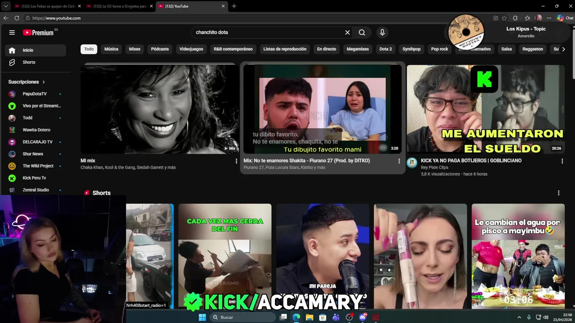
Task: Open OBS Studio from the taskbar
Action: pyautogui.click(x=349, y=317)
